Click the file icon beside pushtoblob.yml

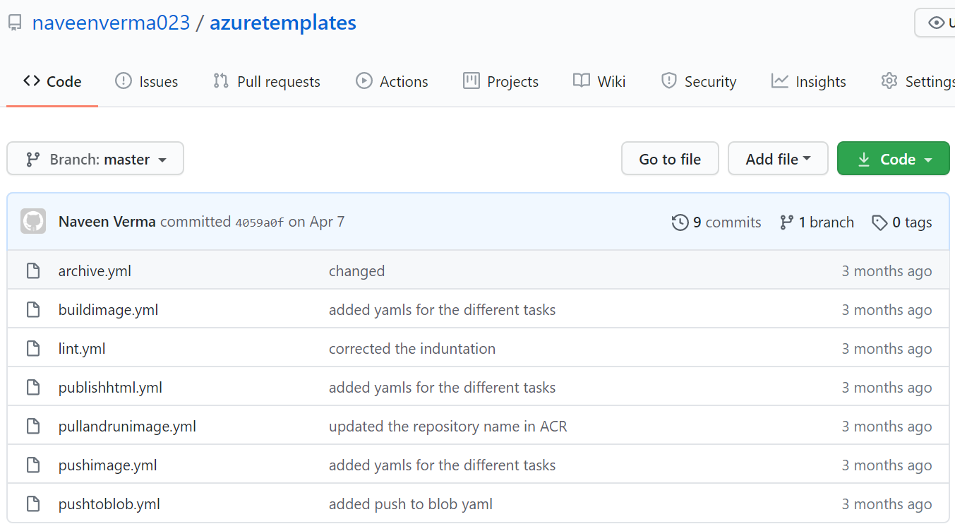coord(33,504)
